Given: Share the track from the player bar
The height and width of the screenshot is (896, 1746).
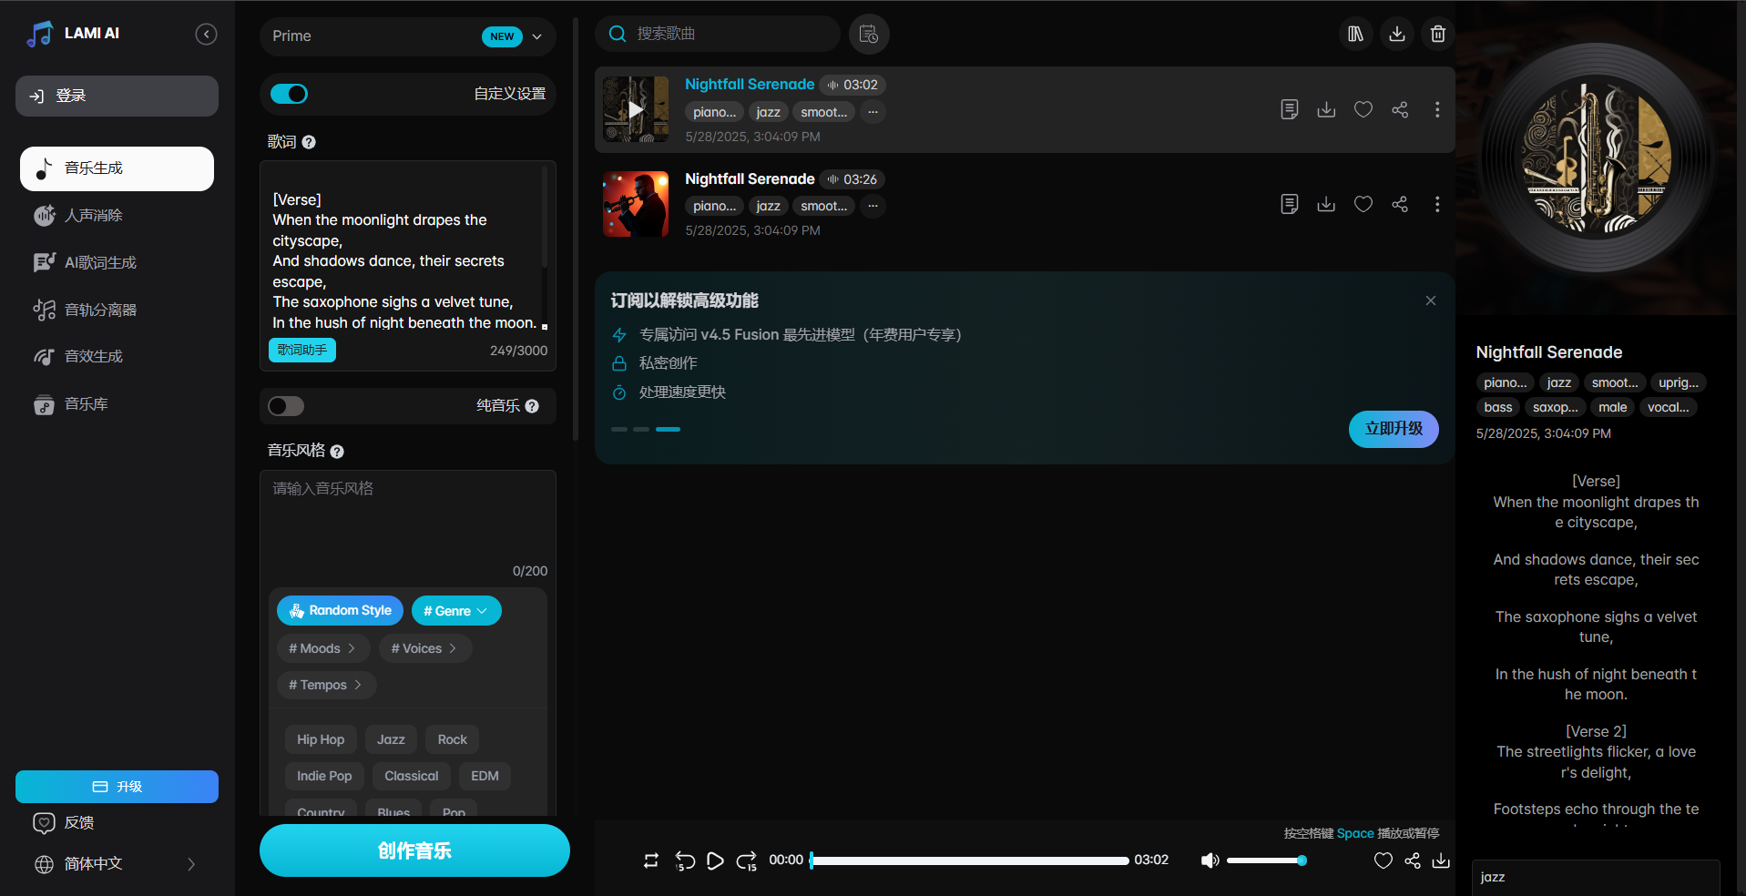Looking at the screenshot, I should point(1413,860).
